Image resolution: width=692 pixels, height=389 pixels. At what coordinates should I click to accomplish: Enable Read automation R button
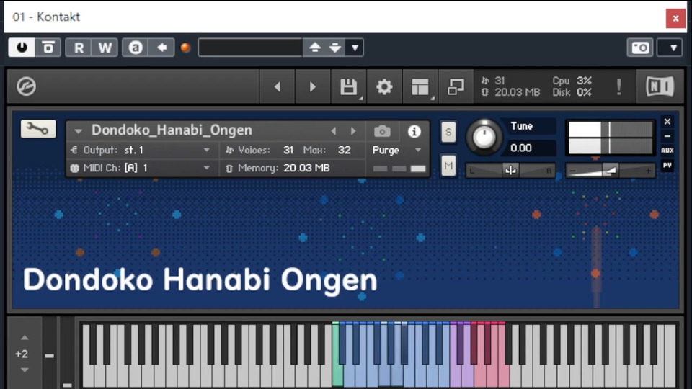tap(79, 48)
